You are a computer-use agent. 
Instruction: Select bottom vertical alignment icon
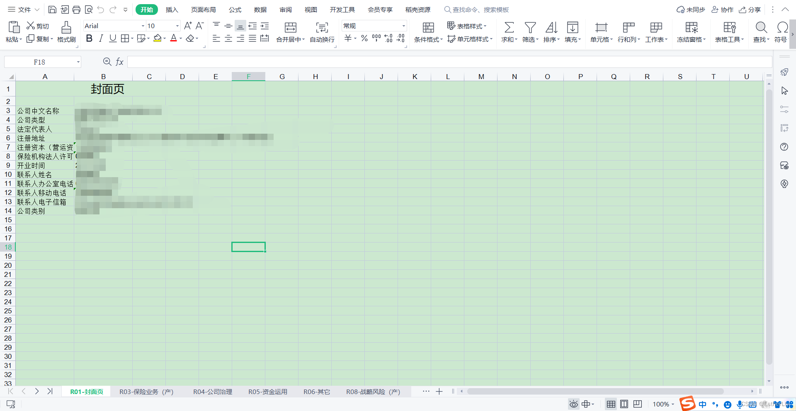(240, 26)
